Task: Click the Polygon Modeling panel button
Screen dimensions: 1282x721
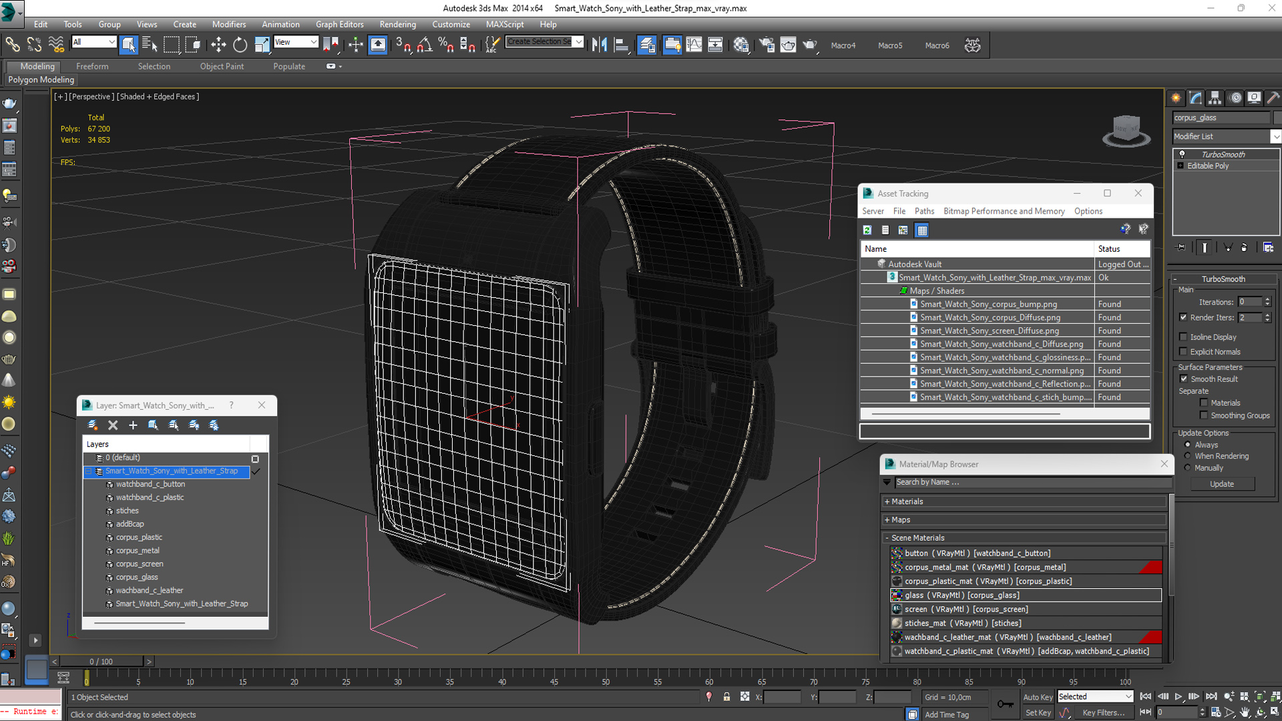Action: [x=41, y=79]
